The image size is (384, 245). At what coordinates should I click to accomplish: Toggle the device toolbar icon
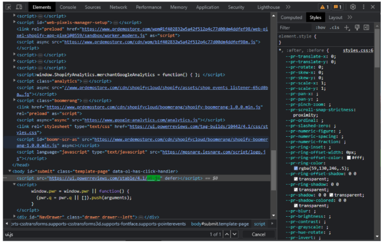[19, 7]
